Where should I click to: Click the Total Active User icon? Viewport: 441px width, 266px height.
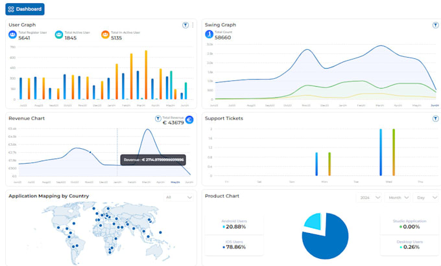[x=59, y=35]
